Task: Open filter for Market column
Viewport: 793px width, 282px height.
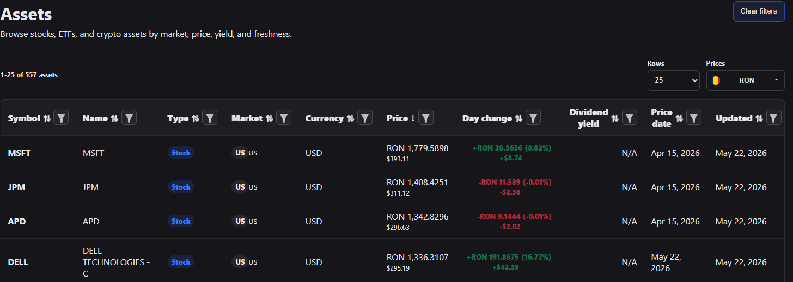Action: coord(284,117)
